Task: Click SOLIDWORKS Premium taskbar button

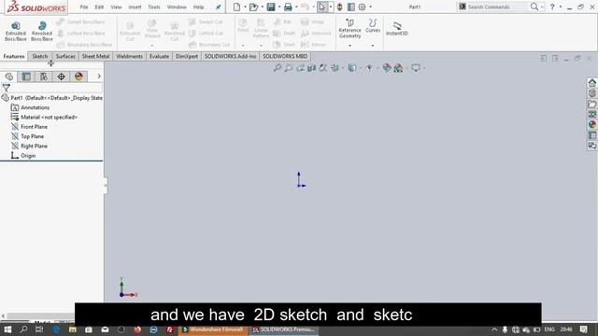Action: (x=284, y=329)
